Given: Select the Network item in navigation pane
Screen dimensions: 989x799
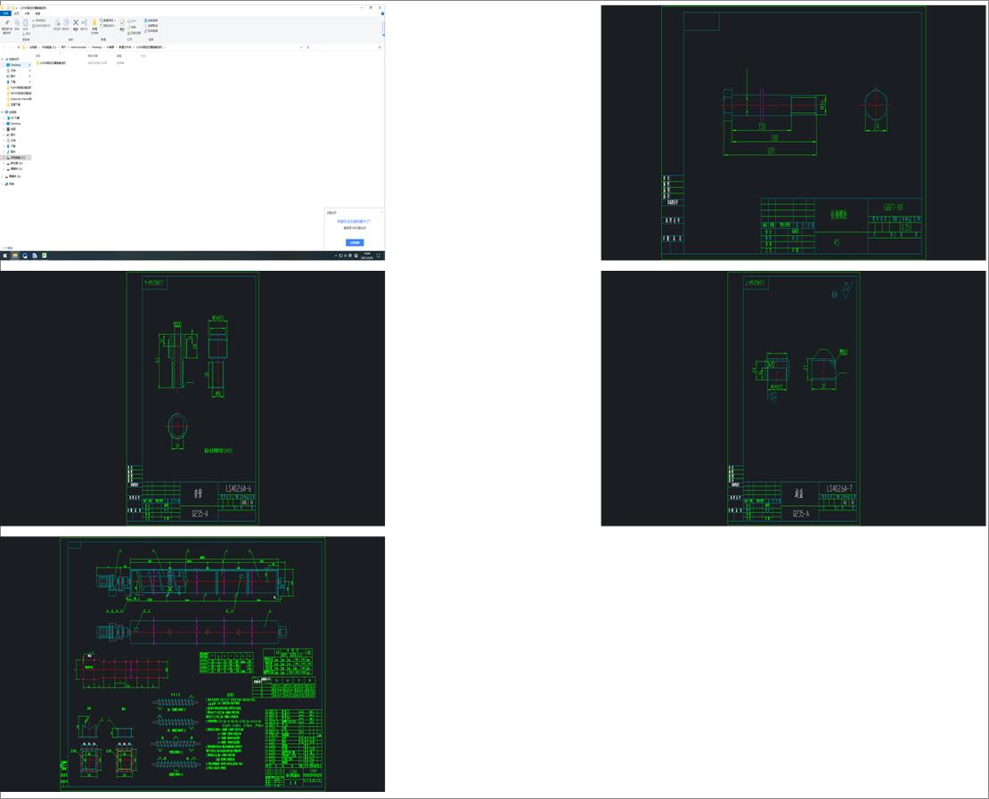Looking at the screenshot, I should (x=10, y=184).
